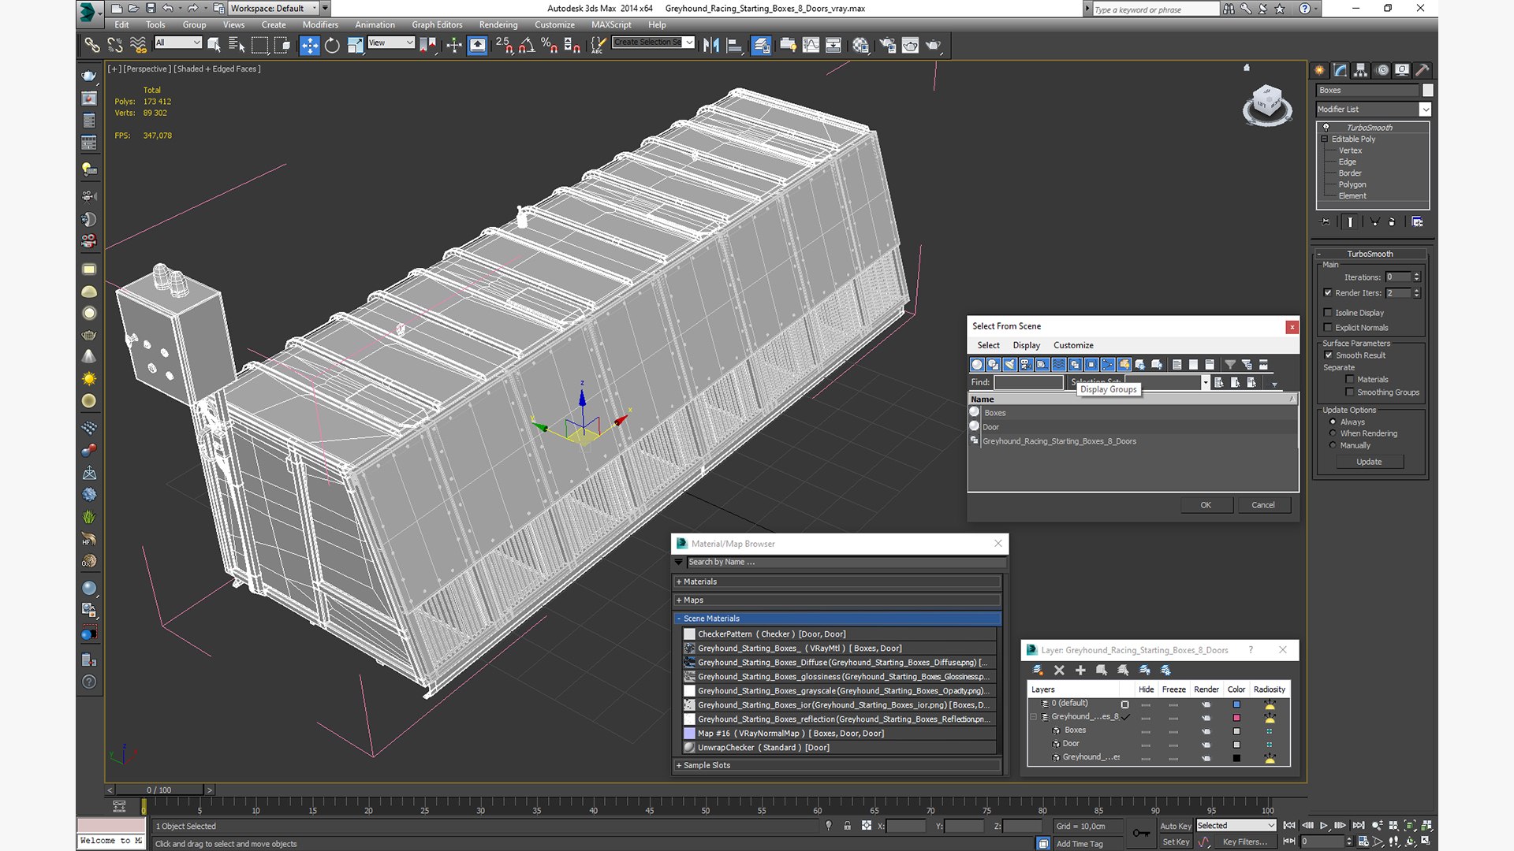Open Utilities hammer tab in command panel

pos(1423,70)
